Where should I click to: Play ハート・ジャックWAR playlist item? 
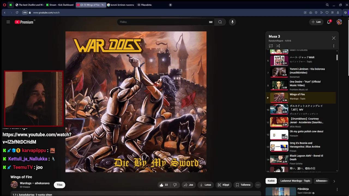pos(301,60)
